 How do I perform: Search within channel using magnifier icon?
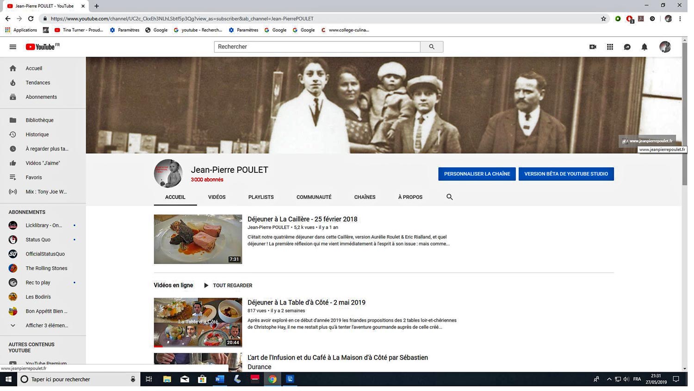click(449, 197)
